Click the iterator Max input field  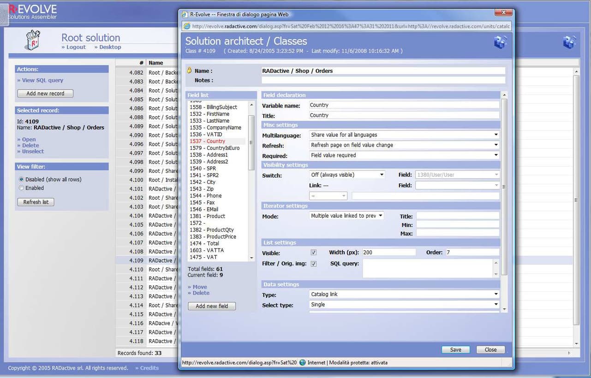point(458,233)
